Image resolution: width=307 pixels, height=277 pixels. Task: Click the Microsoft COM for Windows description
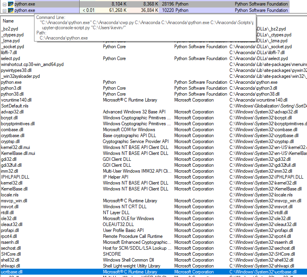129,130
